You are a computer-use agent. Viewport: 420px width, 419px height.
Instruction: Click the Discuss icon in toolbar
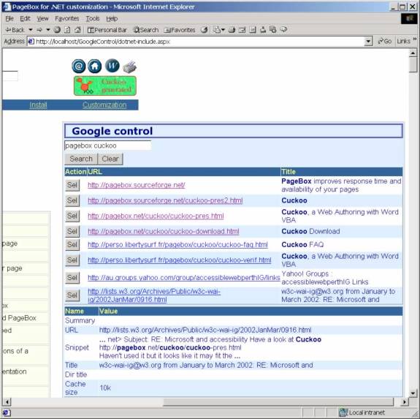coord(253,30)
